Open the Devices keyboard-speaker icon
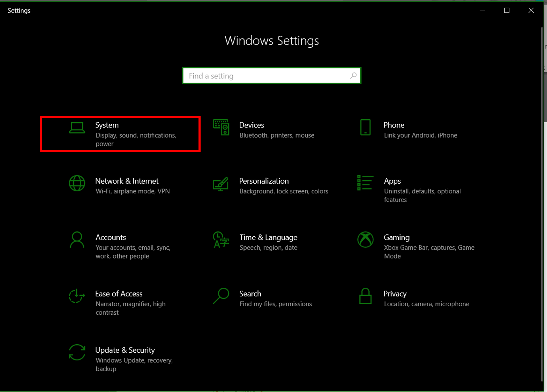547x392 pixels. (x=221, y=128)
